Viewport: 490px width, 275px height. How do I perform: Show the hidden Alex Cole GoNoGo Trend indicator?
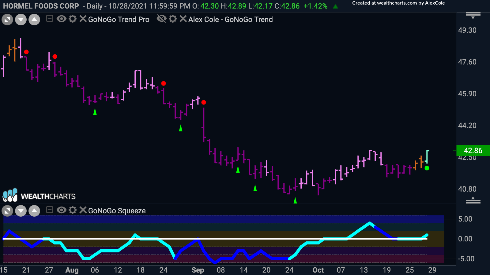pos(161,19)
